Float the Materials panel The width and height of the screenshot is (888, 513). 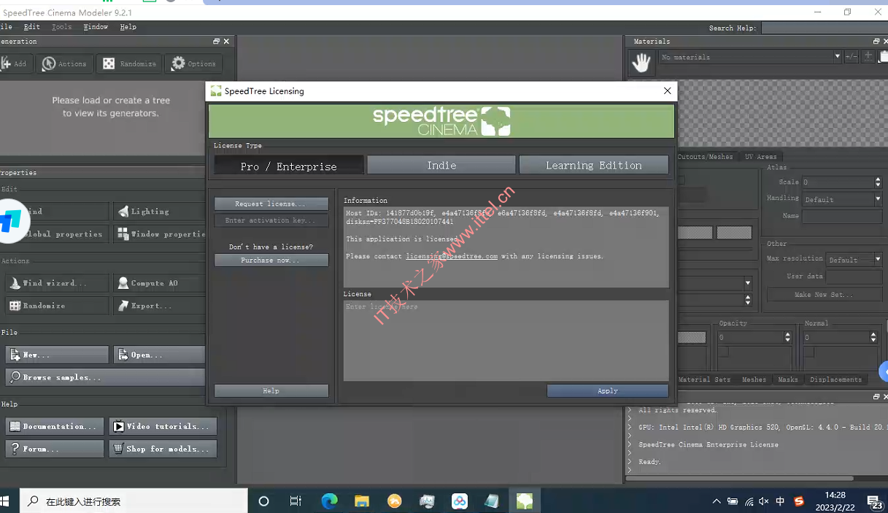pos(876,42)
